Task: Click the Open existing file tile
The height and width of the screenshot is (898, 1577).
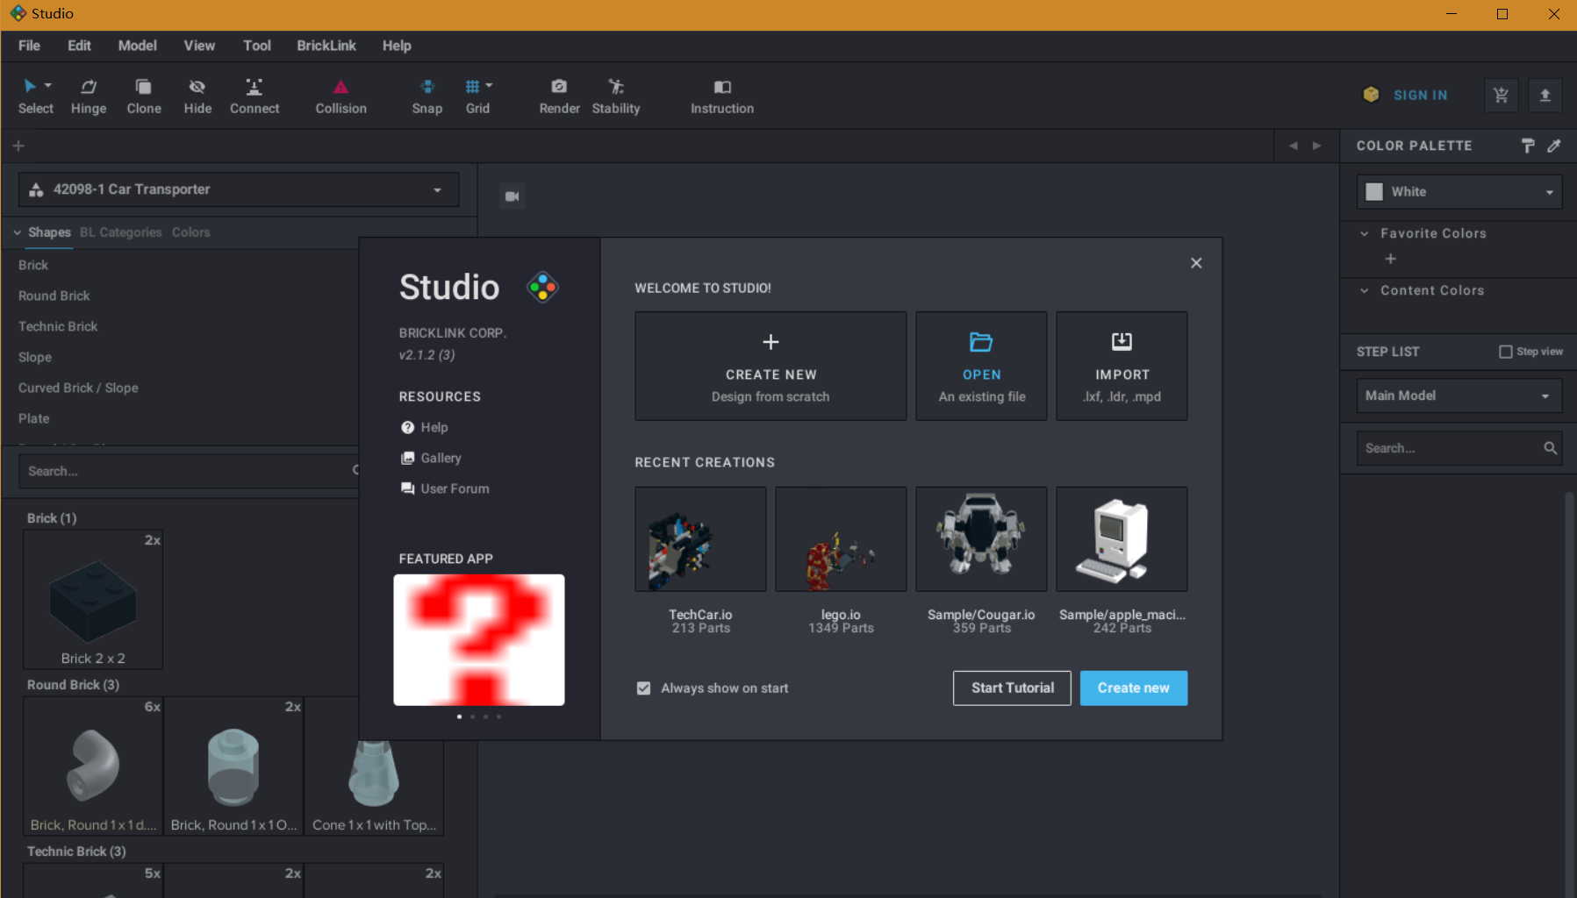Action: coord(981,366)
